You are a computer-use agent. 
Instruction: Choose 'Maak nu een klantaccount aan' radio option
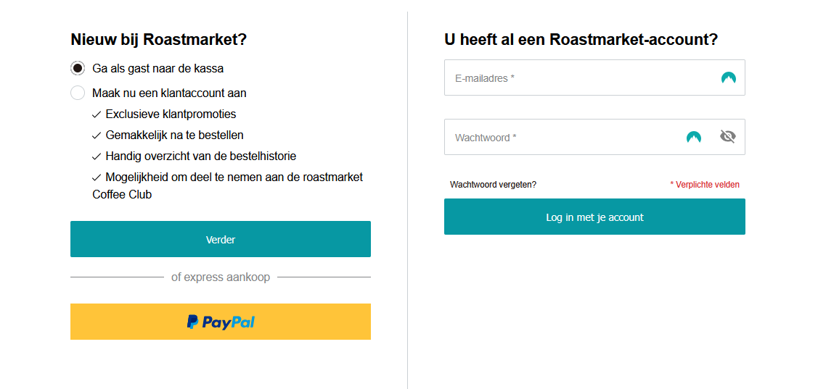pyautogui.click(x=78, y=93)
